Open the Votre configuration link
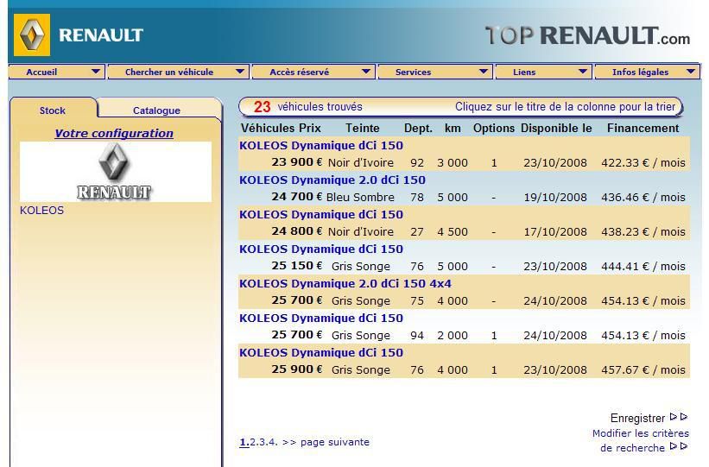709x467 pixels. (x=114, y=133)
